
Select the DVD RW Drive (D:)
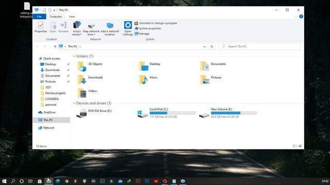pyautogui.click(x=94, y=113)
